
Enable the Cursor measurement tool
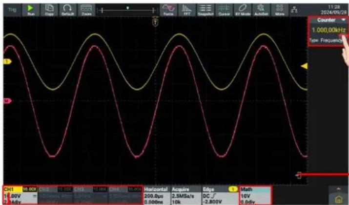tap(224, 10)
